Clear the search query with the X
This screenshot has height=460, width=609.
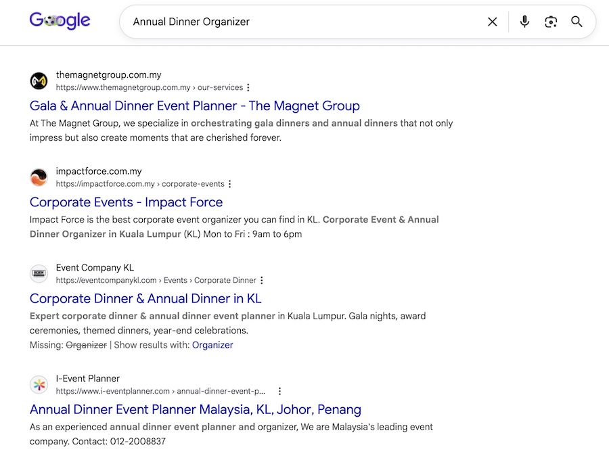492,22
